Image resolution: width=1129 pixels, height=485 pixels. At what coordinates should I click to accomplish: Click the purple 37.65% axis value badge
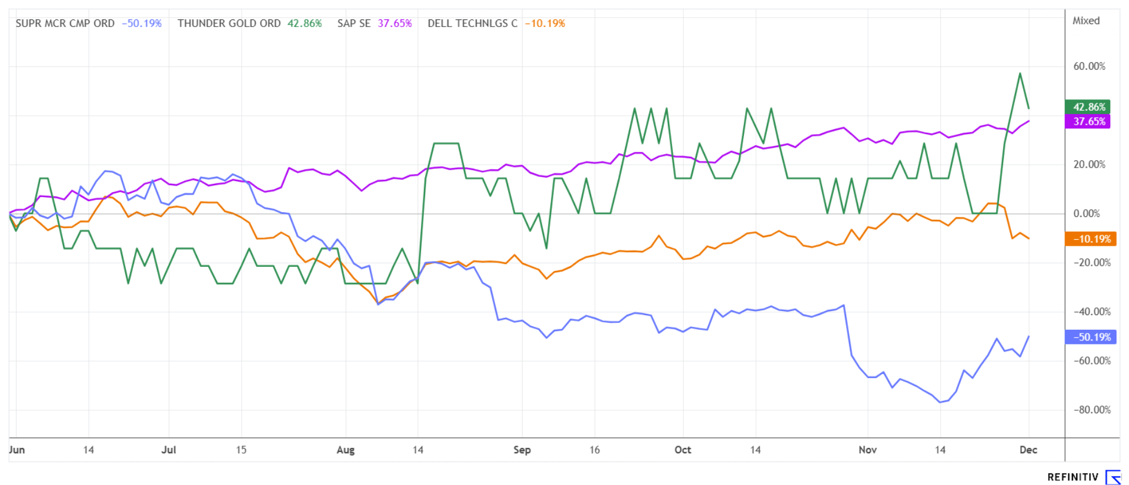(x=1088, y=122)
